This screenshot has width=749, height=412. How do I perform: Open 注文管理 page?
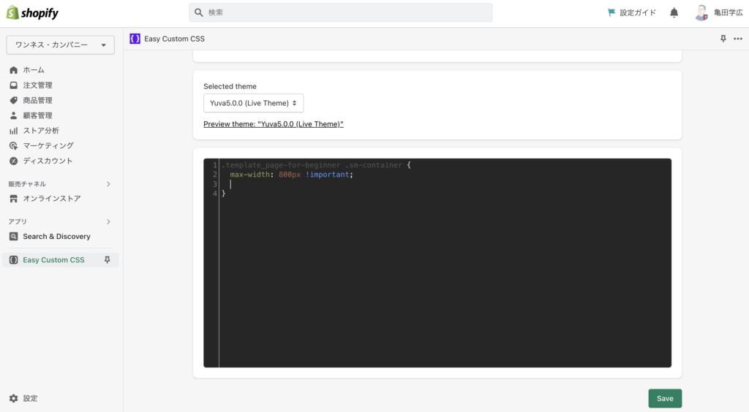click(37, 85)
